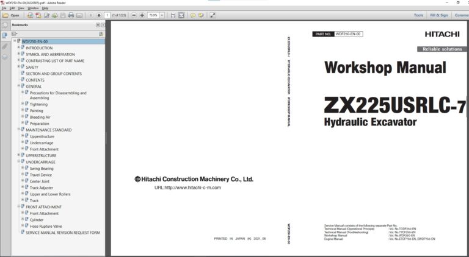Collapse the UNDERCARRIAGE bookmark
Screen dimensions: 469x257
click(x=18, y=161)
